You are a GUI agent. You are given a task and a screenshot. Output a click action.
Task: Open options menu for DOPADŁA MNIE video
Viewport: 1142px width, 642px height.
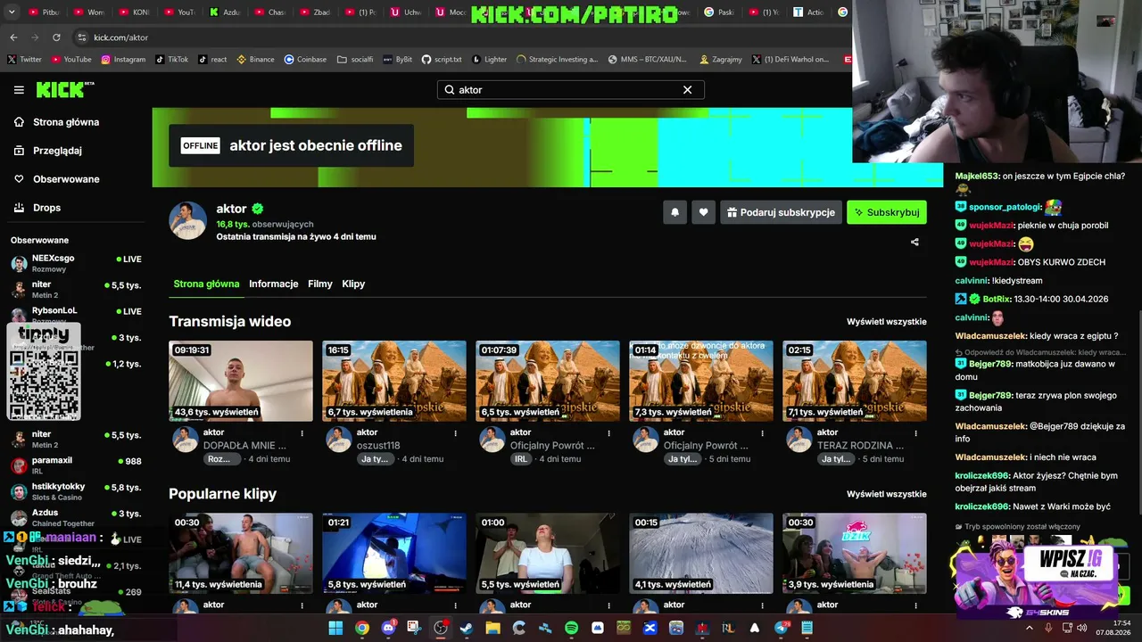coord(302,433)
